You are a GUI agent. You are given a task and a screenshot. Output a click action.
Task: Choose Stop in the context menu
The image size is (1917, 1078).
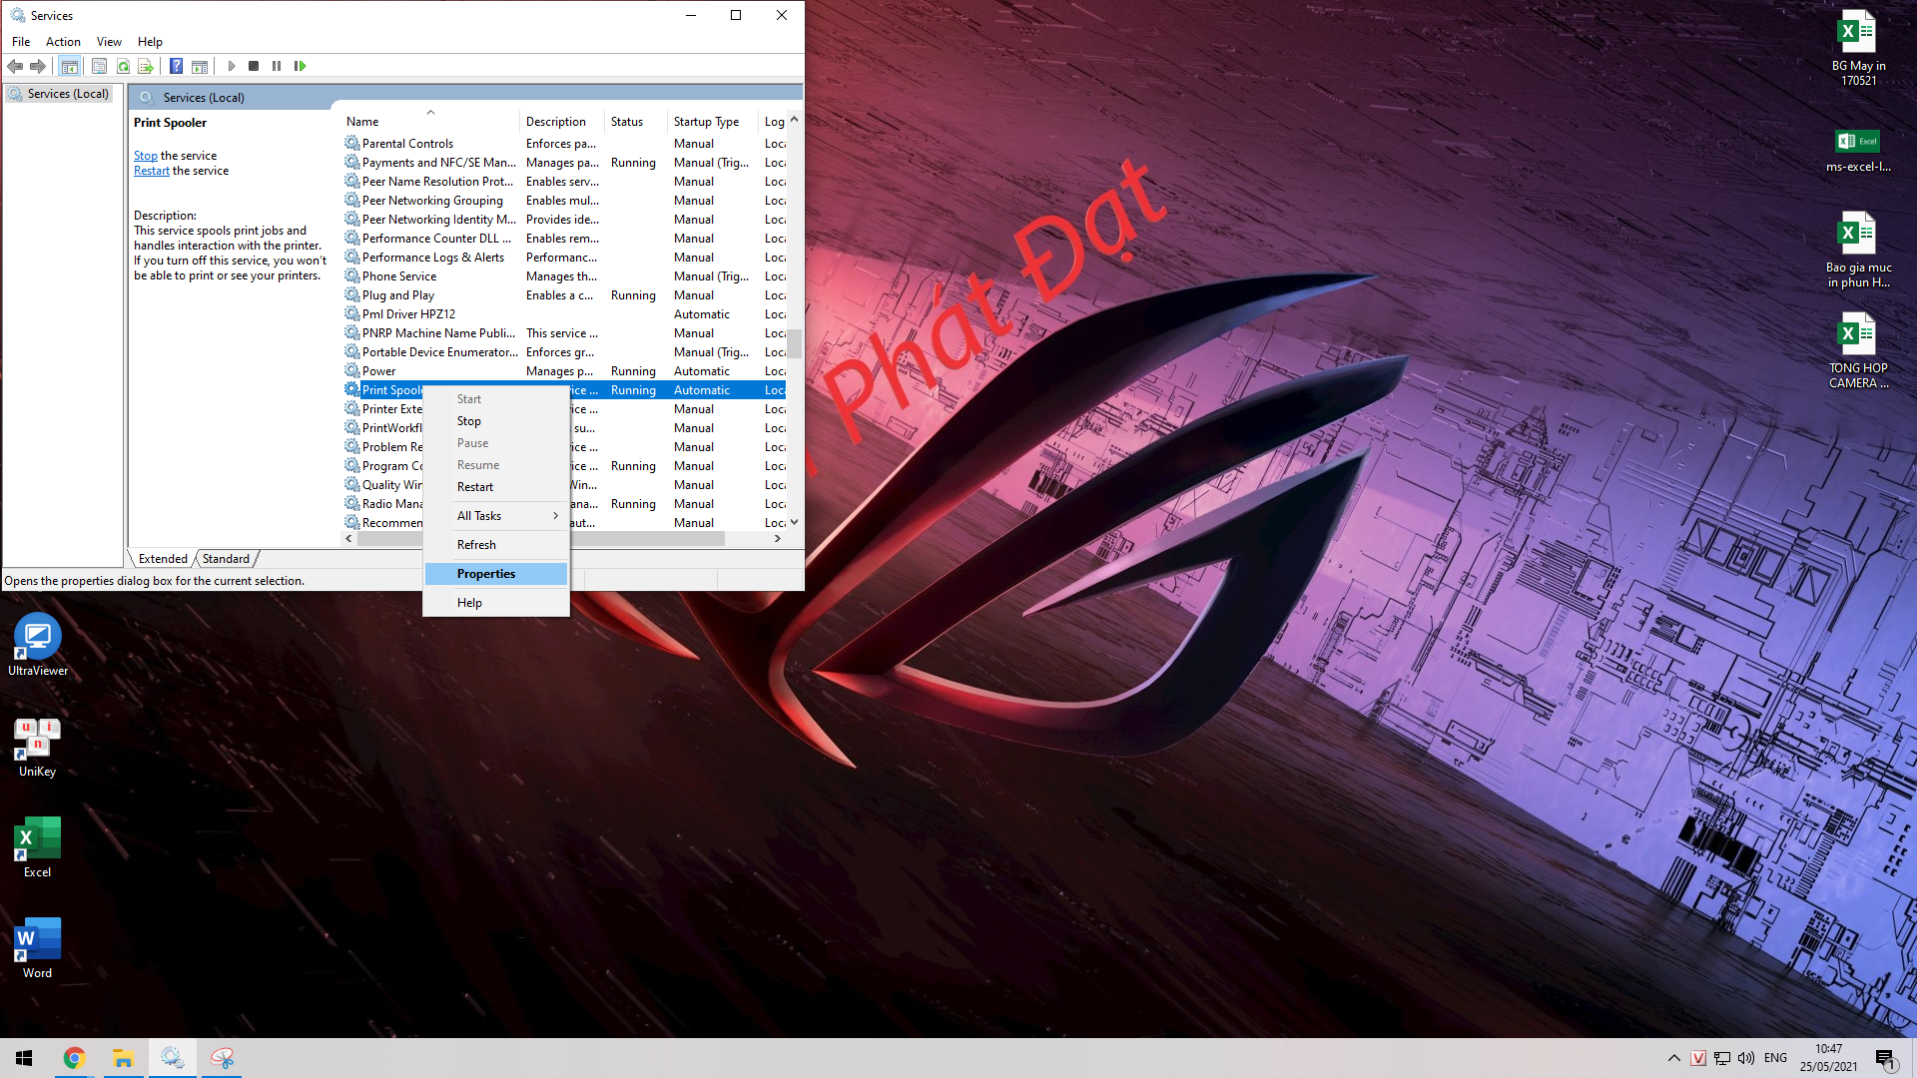[496, 421]
